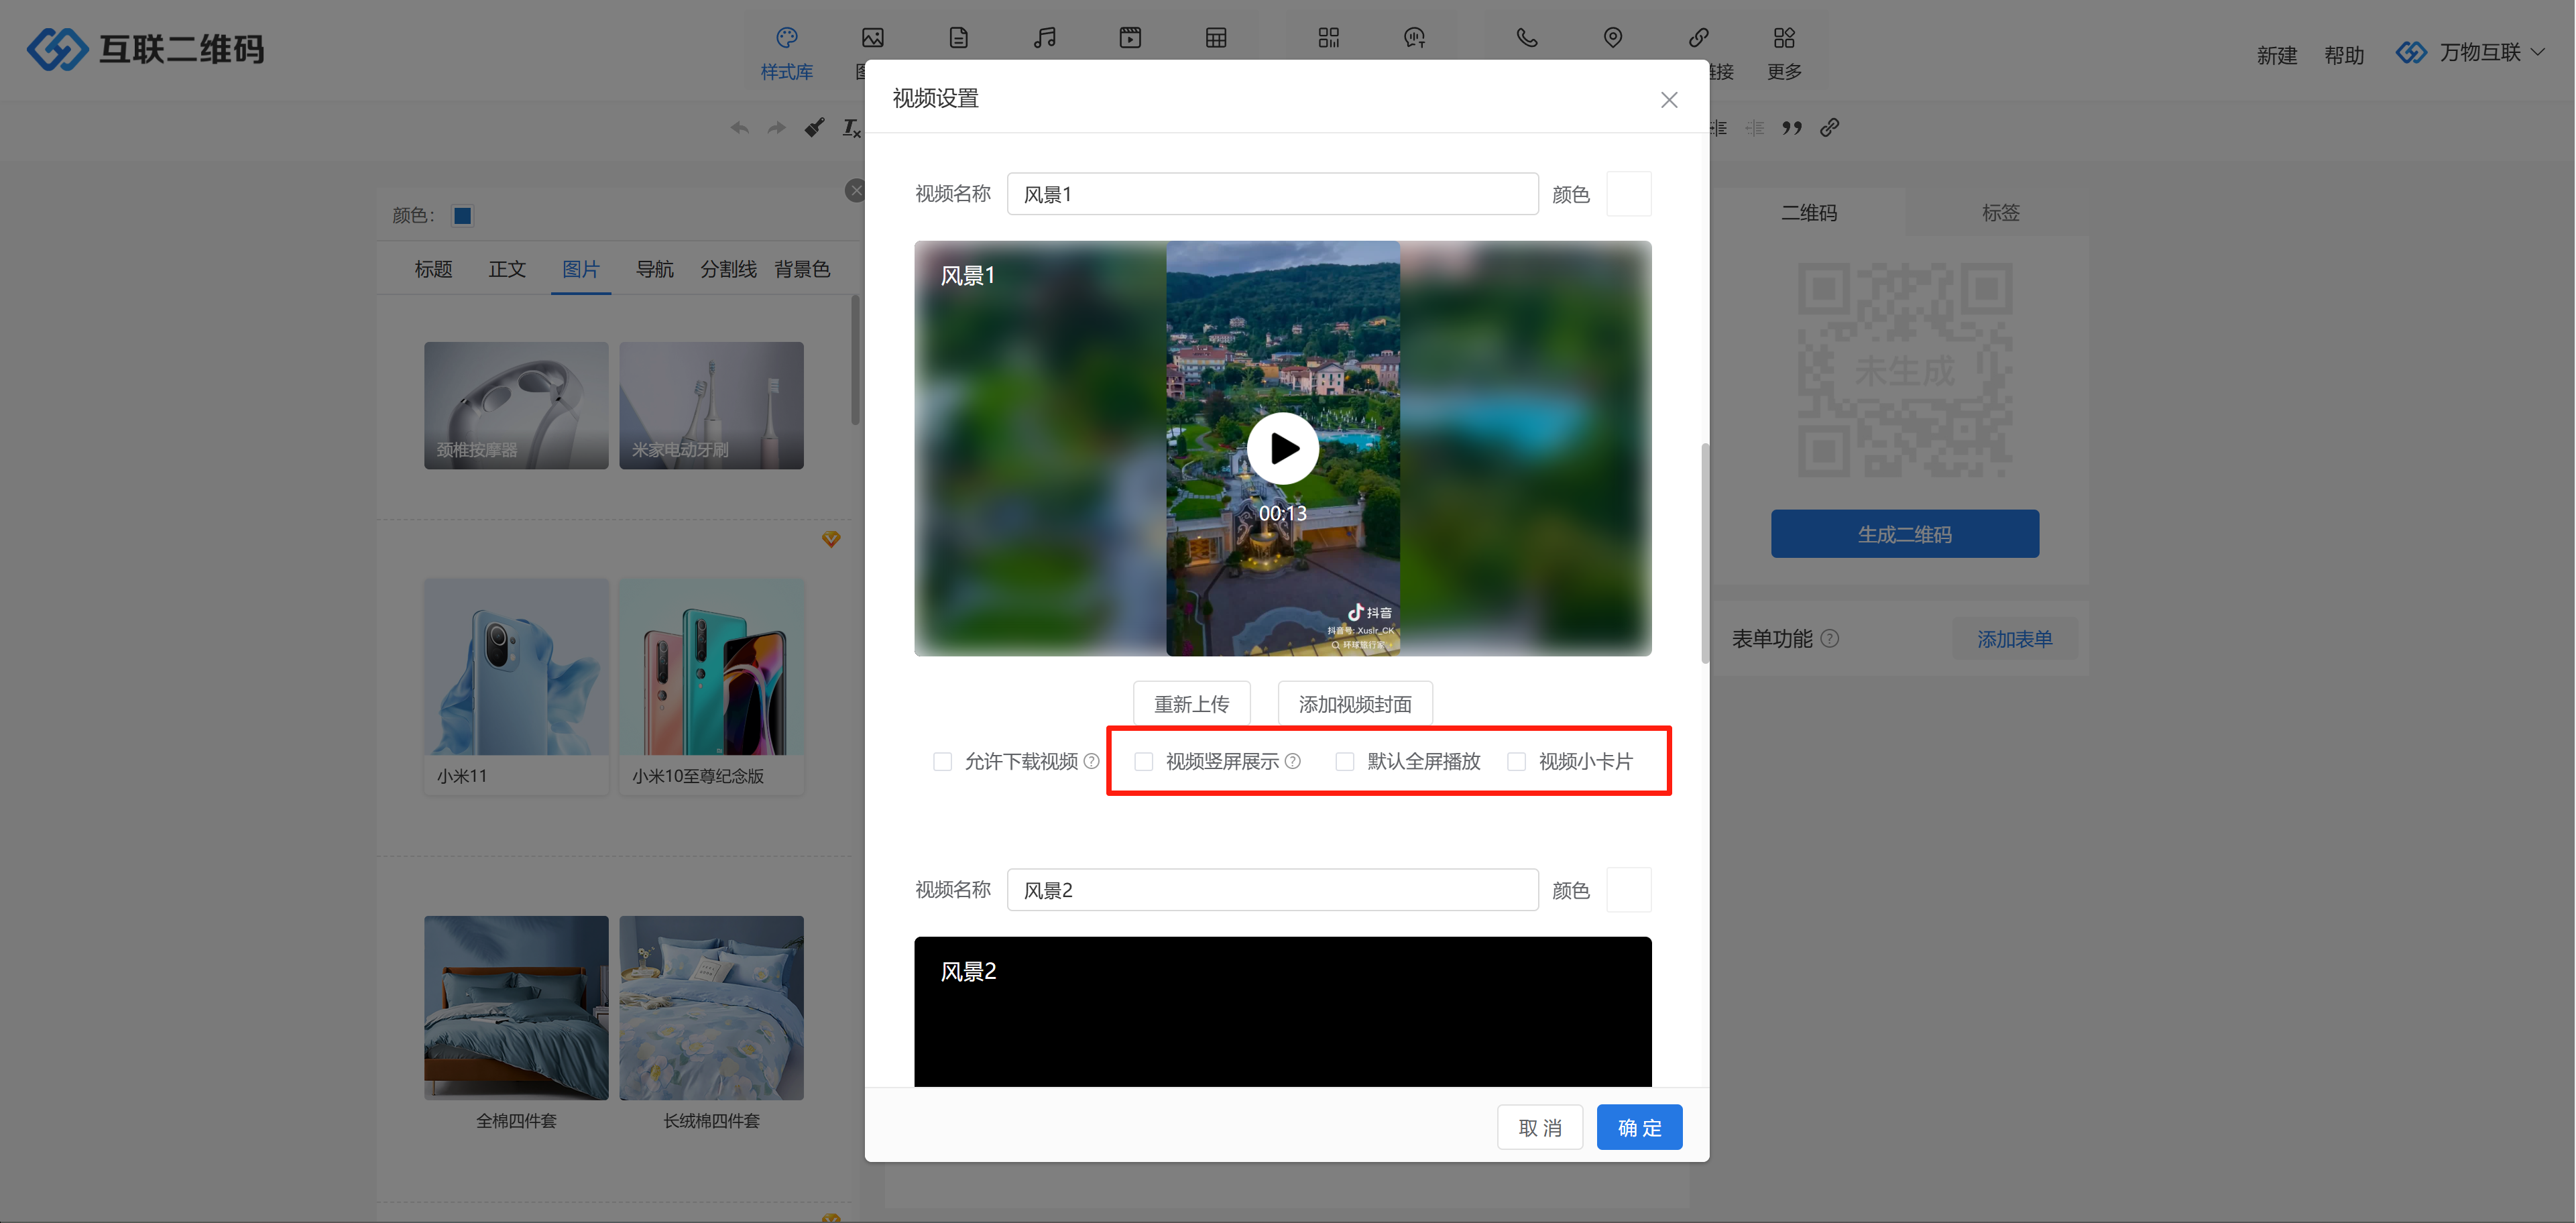Click 重新上传 button

tap(1191, 705)
